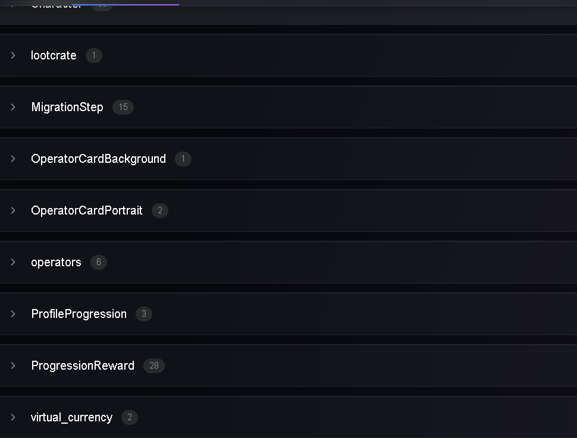This screenshot has width=577, height=438.
Task: Click the ProgressionReward count badge 28
Action: point(154,365)
